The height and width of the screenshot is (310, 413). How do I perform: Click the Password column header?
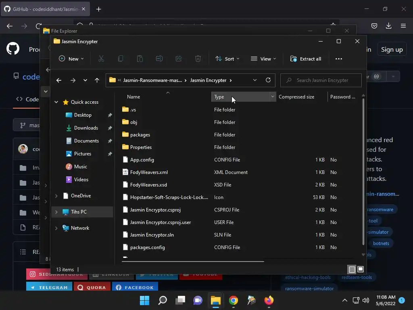(x=343, y=97)
